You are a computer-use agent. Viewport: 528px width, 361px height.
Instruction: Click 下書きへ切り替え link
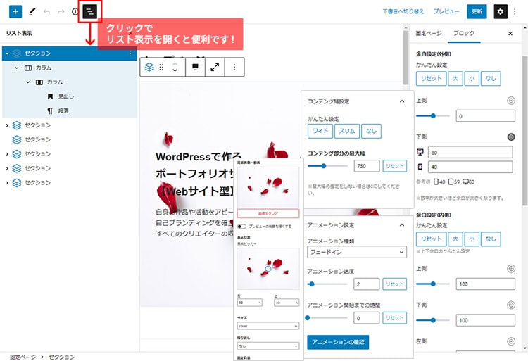403,11
